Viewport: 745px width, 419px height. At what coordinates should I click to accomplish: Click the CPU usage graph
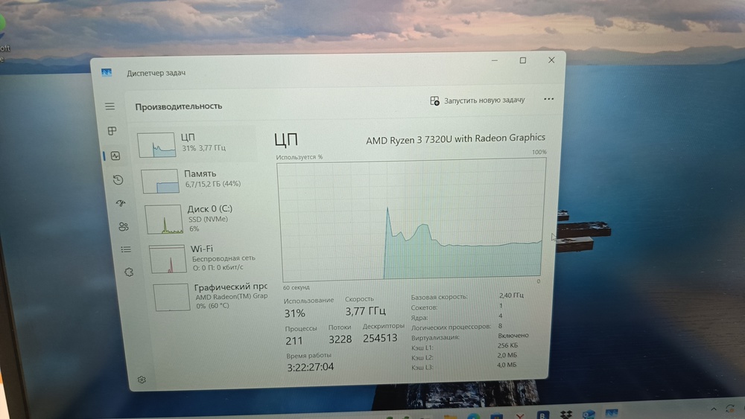point(411,220)
